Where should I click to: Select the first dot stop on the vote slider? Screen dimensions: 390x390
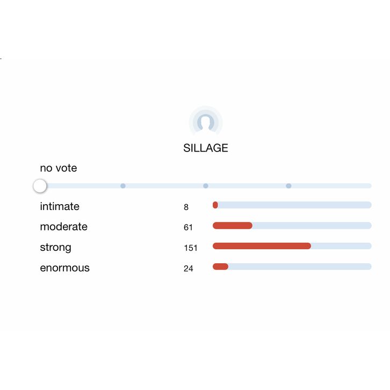pyautogui.click(x=123, y=186)
